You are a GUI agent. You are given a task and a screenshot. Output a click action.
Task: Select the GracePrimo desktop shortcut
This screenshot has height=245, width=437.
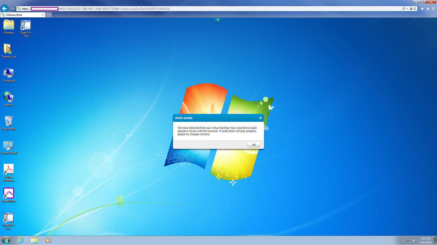(x=9, y=195)
